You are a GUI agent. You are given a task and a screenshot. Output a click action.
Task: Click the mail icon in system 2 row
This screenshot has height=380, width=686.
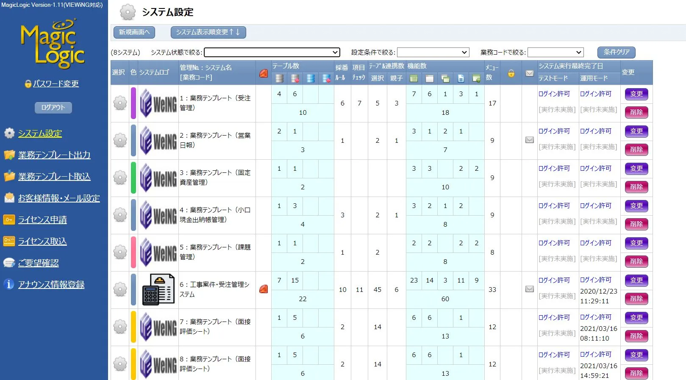529,140
